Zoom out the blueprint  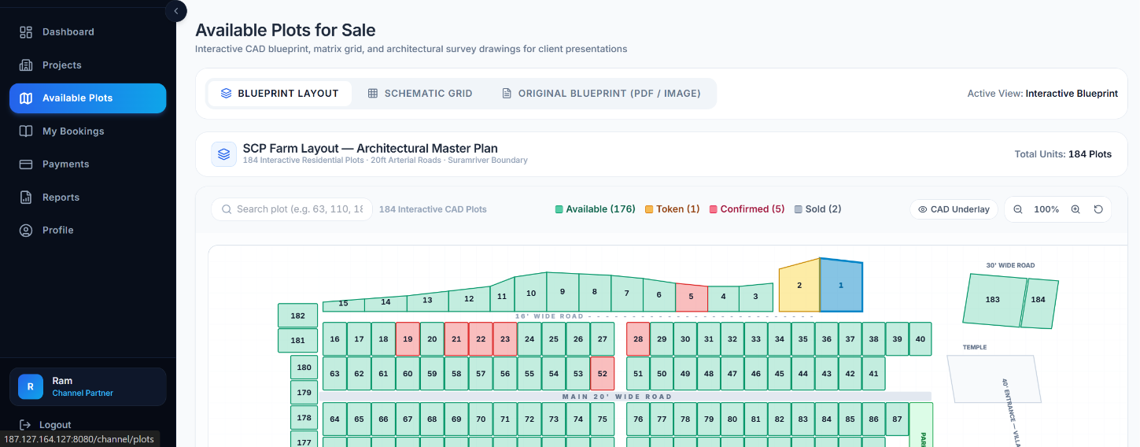tap(1018, 209)
